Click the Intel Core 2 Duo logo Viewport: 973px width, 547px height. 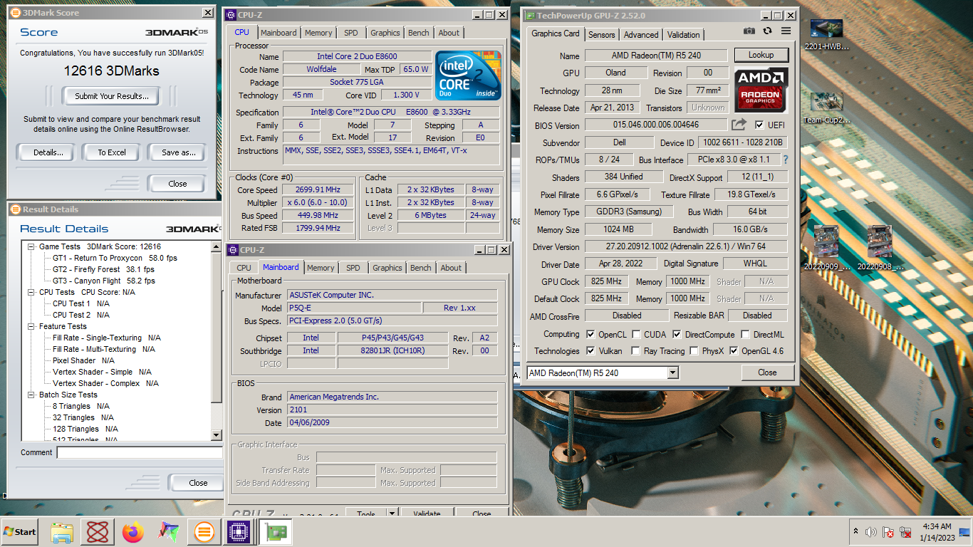tap(468, 75)
